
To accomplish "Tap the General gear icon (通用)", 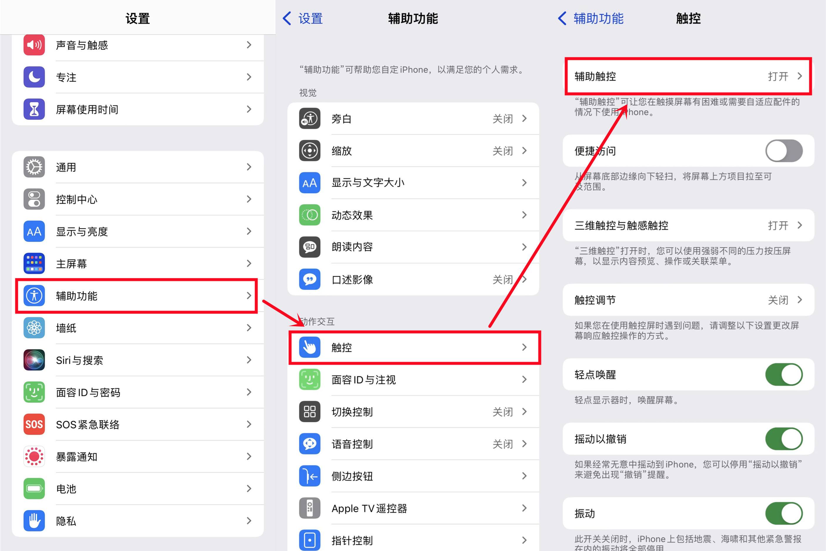I will coord(34,167).
